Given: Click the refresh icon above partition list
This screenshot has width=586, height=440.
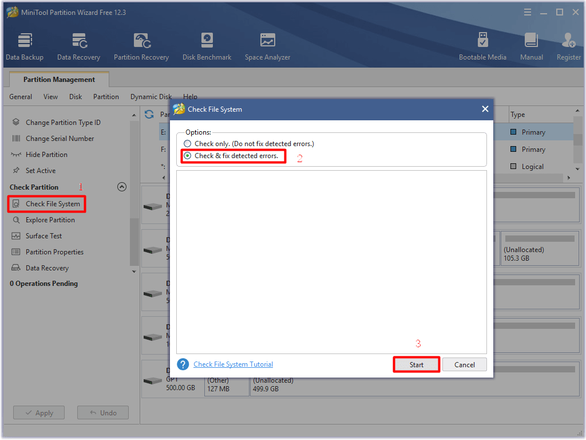Looking at the screenshot, I should pos(149,114).
